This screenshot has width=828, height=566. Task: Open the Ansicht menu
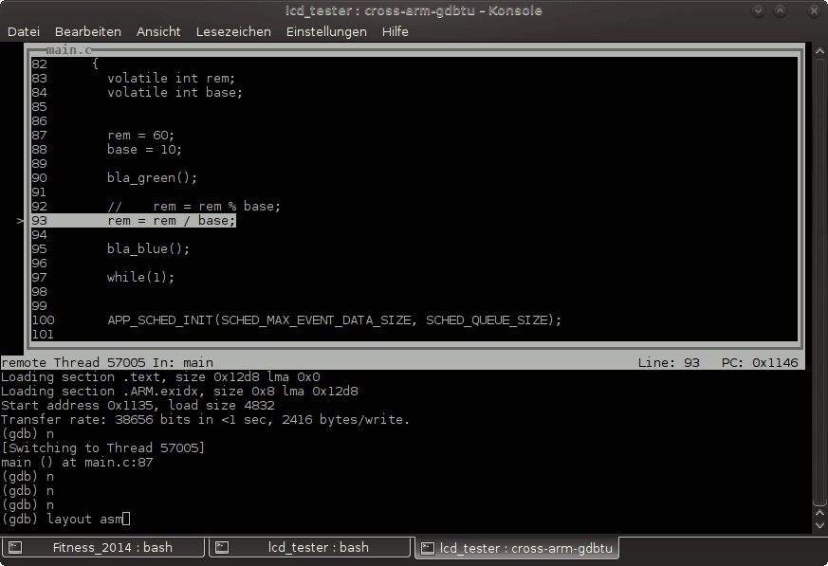158,31
